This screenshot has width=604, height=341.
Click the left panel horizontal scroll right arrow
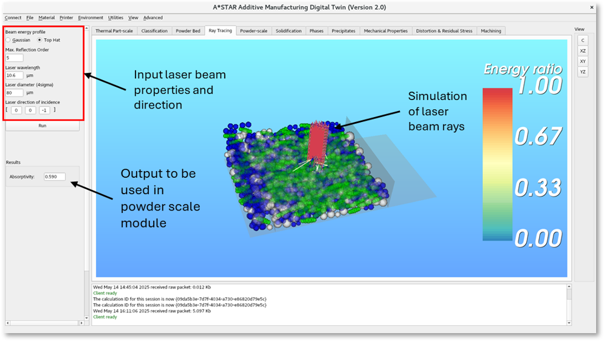81,323
